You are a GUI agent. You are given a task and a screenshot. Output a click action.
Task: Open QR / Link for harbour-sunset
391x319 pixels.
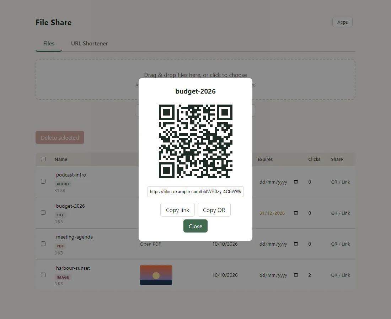(341, 275)
